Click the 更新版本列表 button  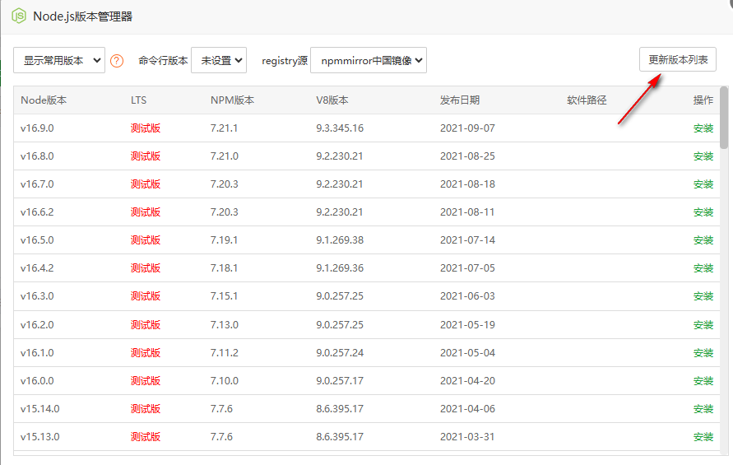coord(677,59)
